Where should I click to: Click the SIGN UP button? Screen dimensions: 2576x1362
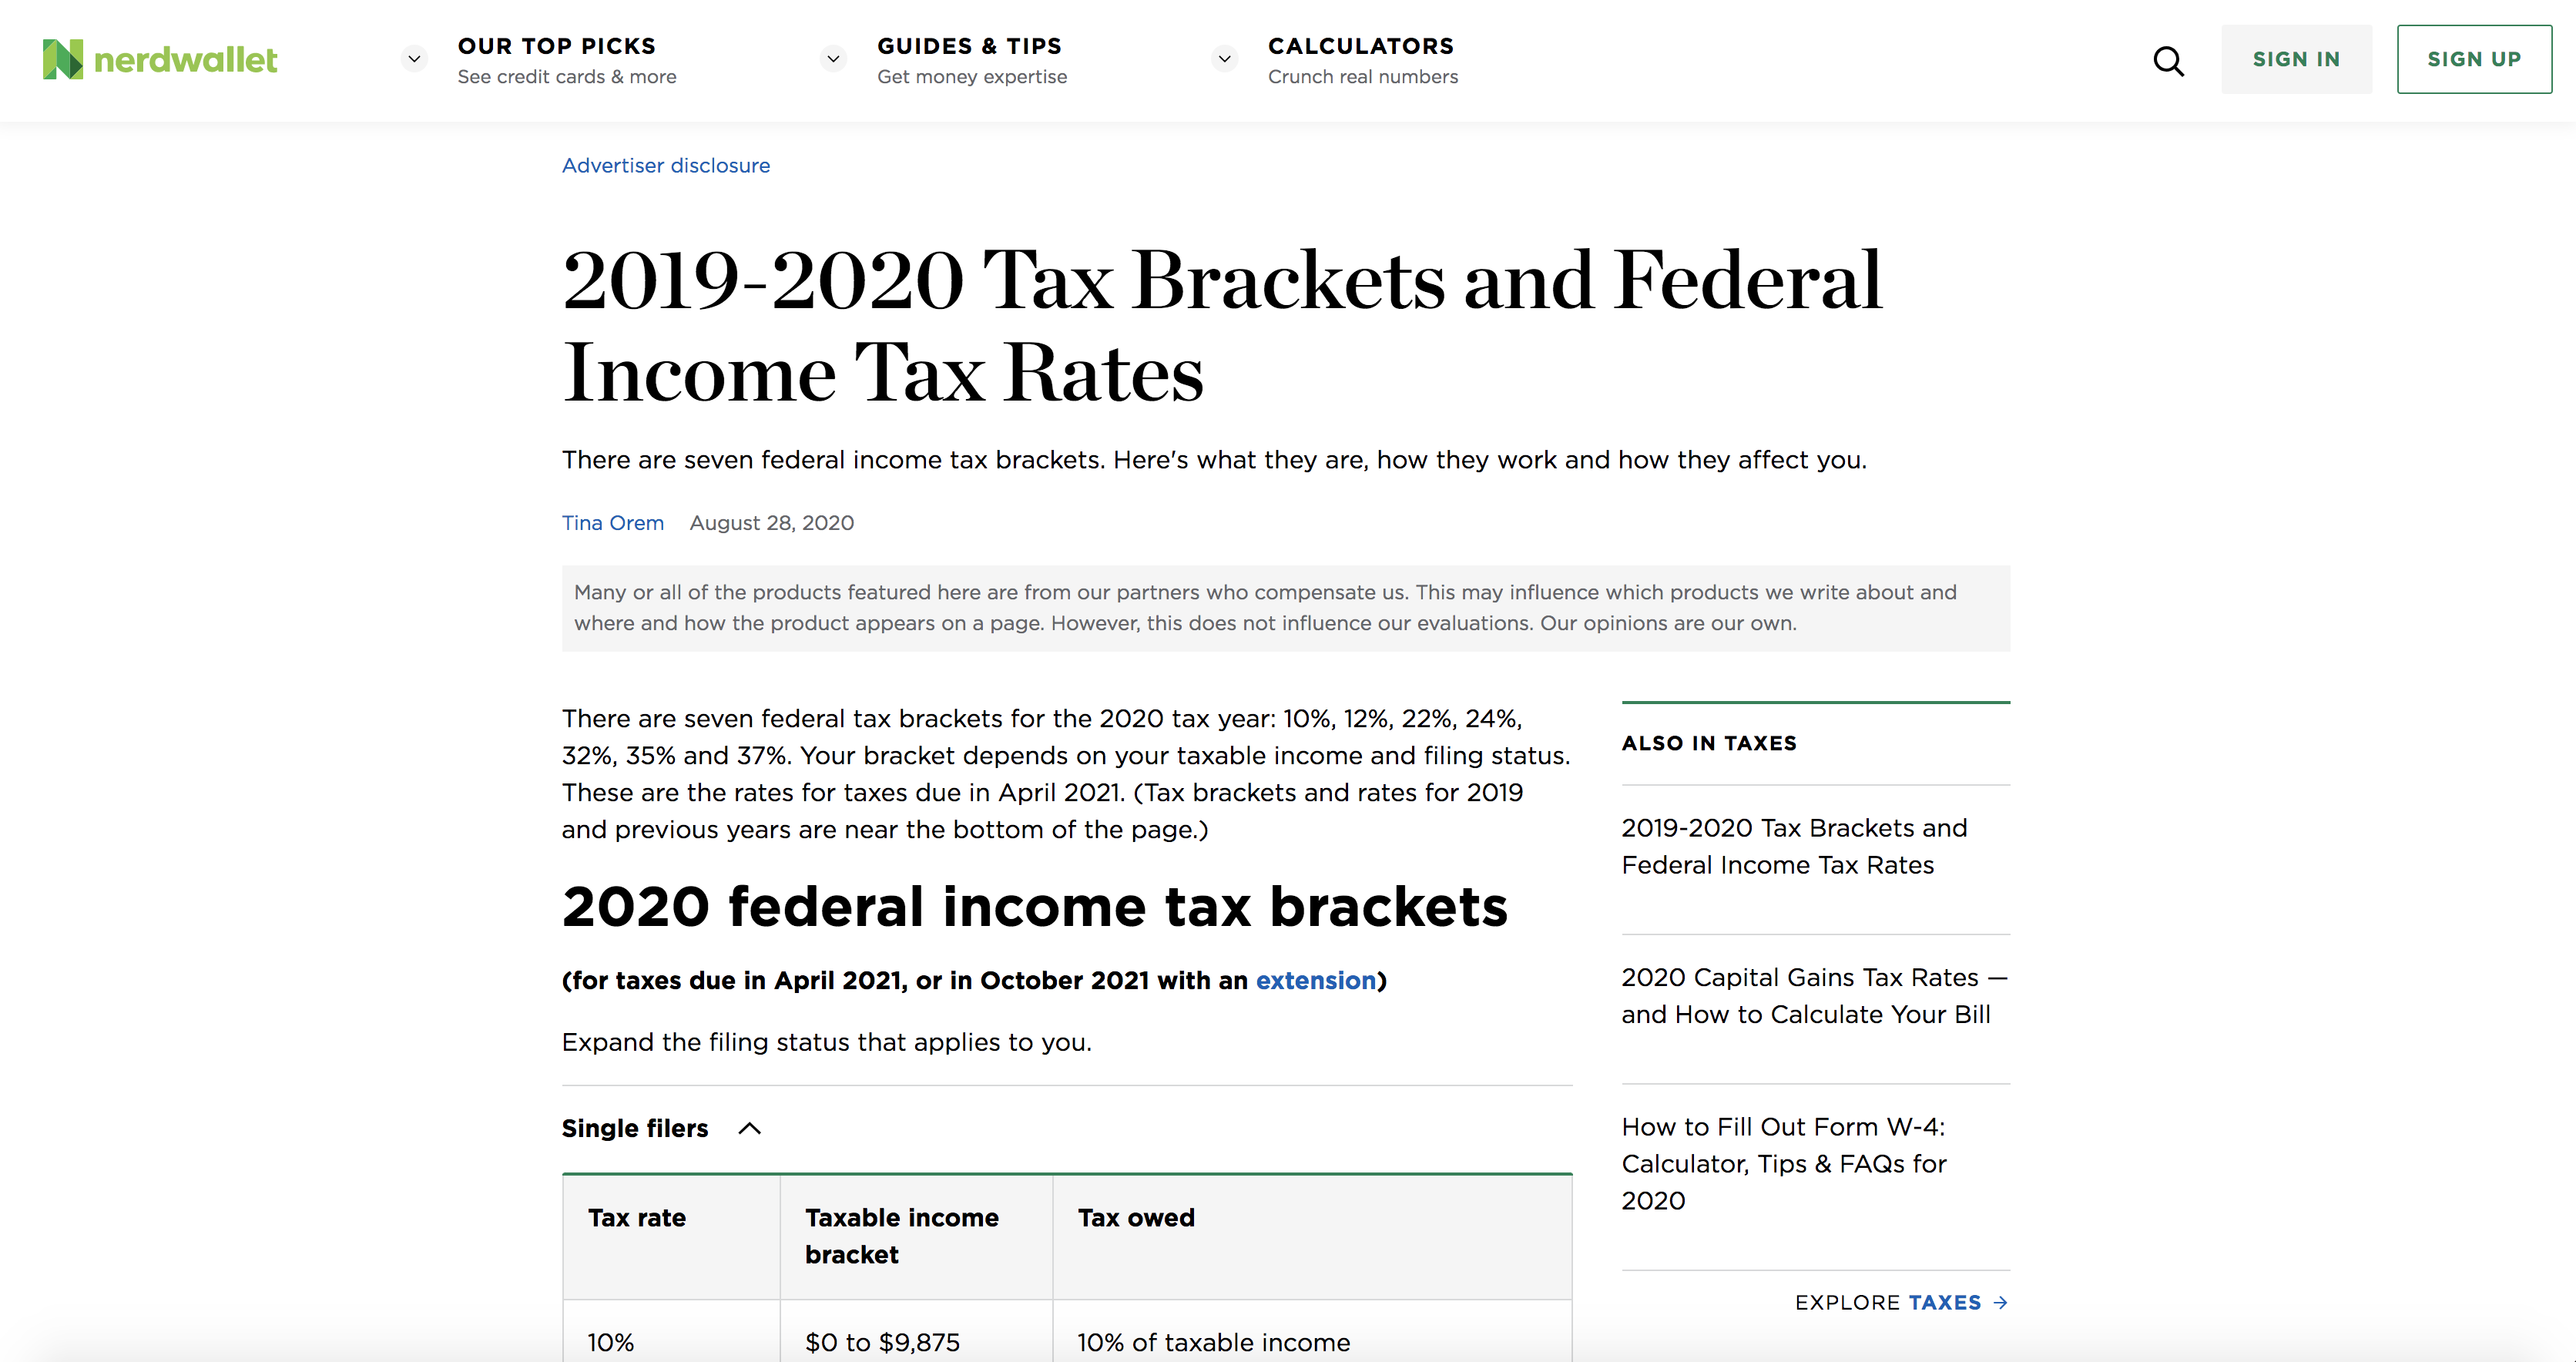pyautogui.click(x=2472, y=58)
